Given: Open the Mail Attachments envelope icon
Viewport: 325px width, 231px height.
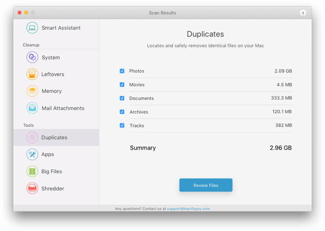Looking at the screenshot, I should point(32,108).
